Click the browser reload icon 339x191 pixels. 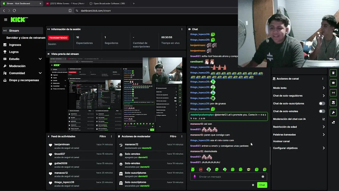(x=14, y=11)
